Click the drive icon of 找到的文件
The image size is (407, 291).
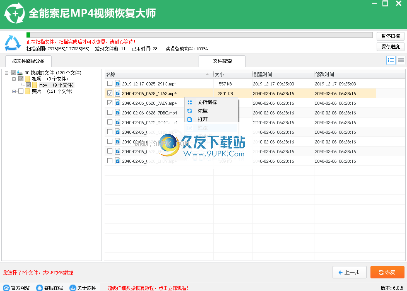(x=20, y=73)
